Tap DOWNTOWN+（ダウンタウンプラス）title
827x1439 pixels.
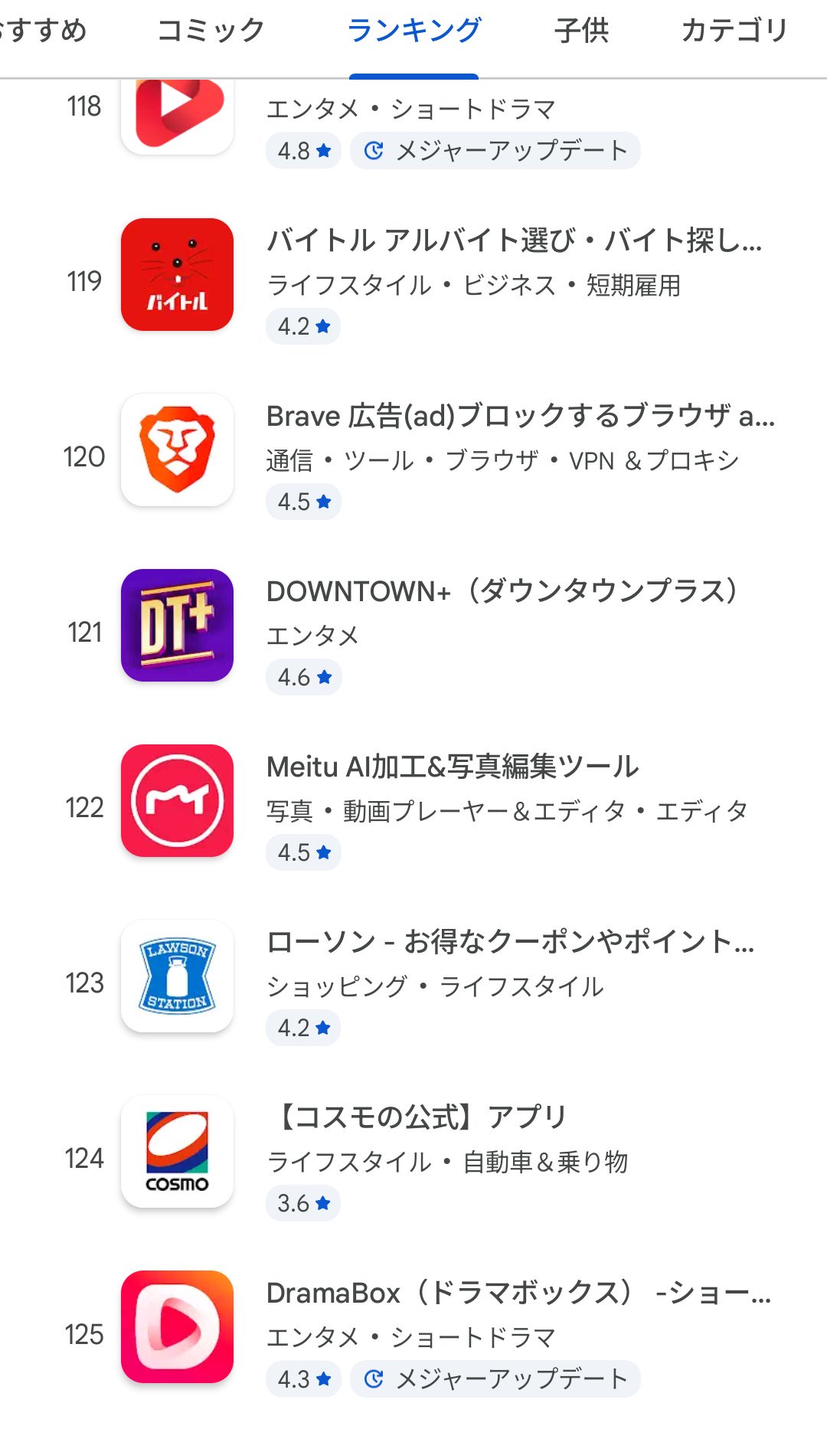point(502,591)
